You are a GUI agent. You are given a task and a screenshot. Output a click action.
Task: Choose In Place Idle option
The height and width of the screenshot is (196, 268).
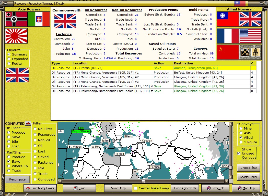tap(13, 142)
